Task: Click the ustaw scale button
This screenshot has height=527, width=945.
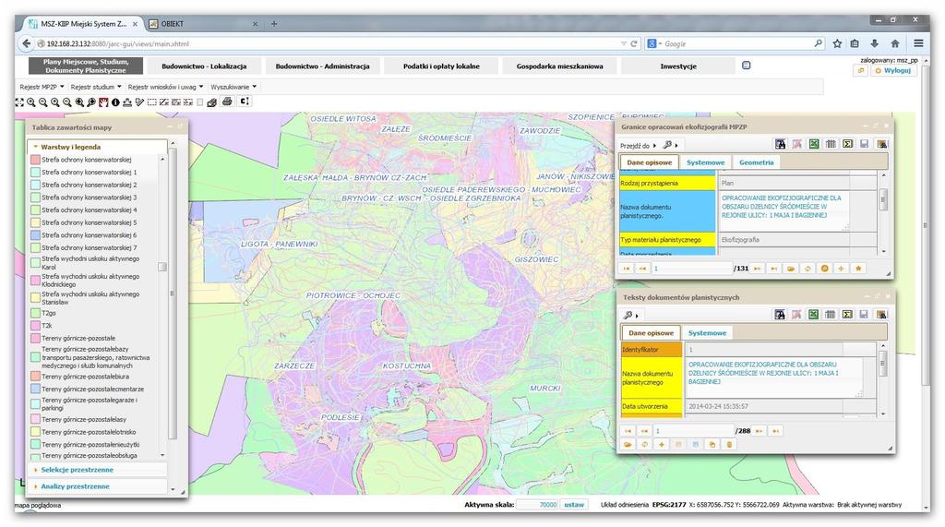Action: point(574,505)
